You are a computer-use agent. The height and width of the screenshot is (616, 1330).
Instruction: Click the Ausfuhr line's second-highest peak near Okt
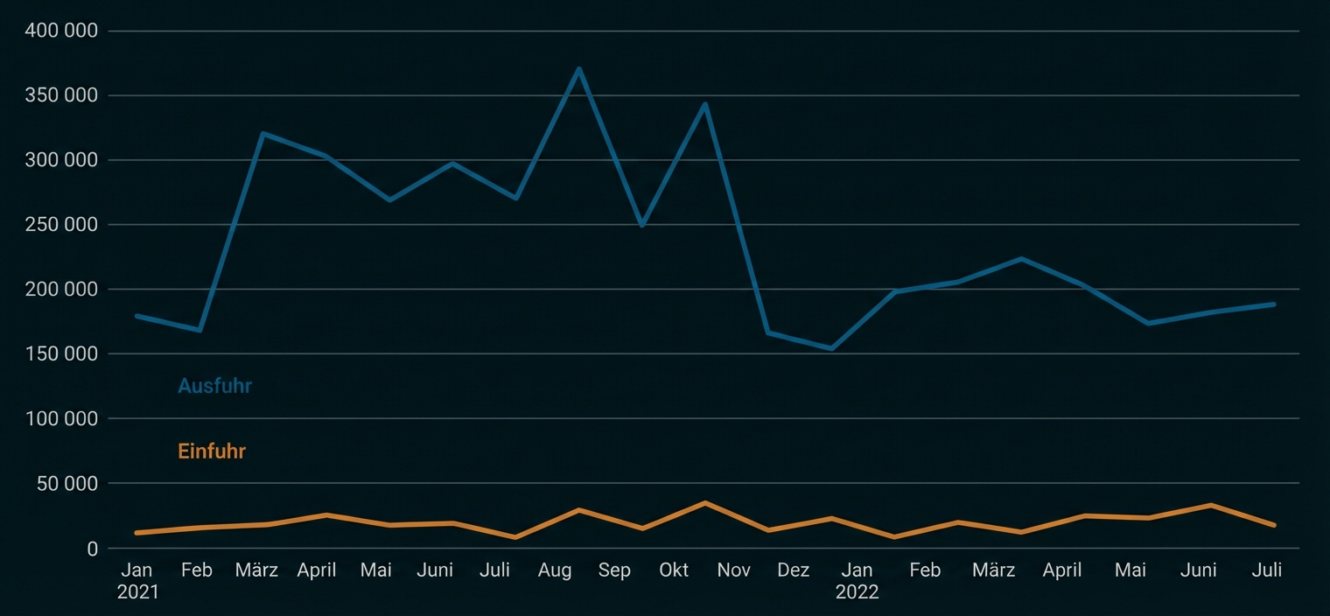coord(704,104)
